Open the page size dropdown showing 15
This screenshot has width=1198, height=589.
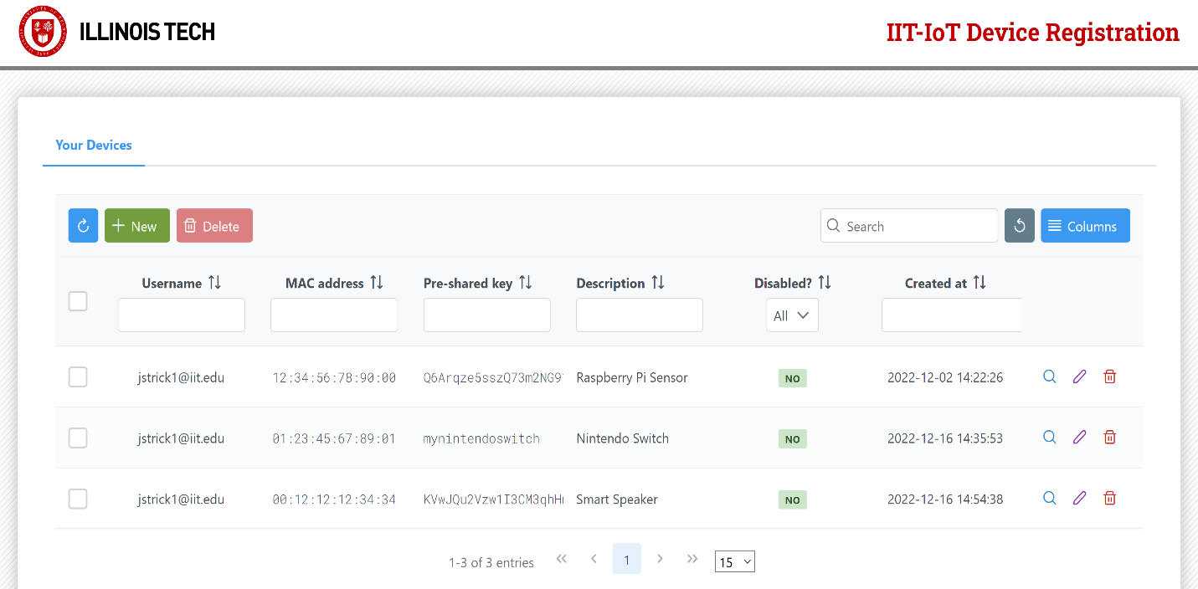pyautogui.click(x=734, y=562)
